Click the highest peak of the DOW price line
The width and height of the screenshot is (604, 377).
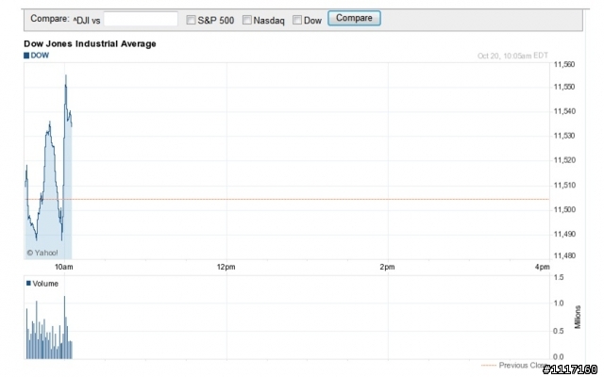pyautogui.click(x=66, y=76)
